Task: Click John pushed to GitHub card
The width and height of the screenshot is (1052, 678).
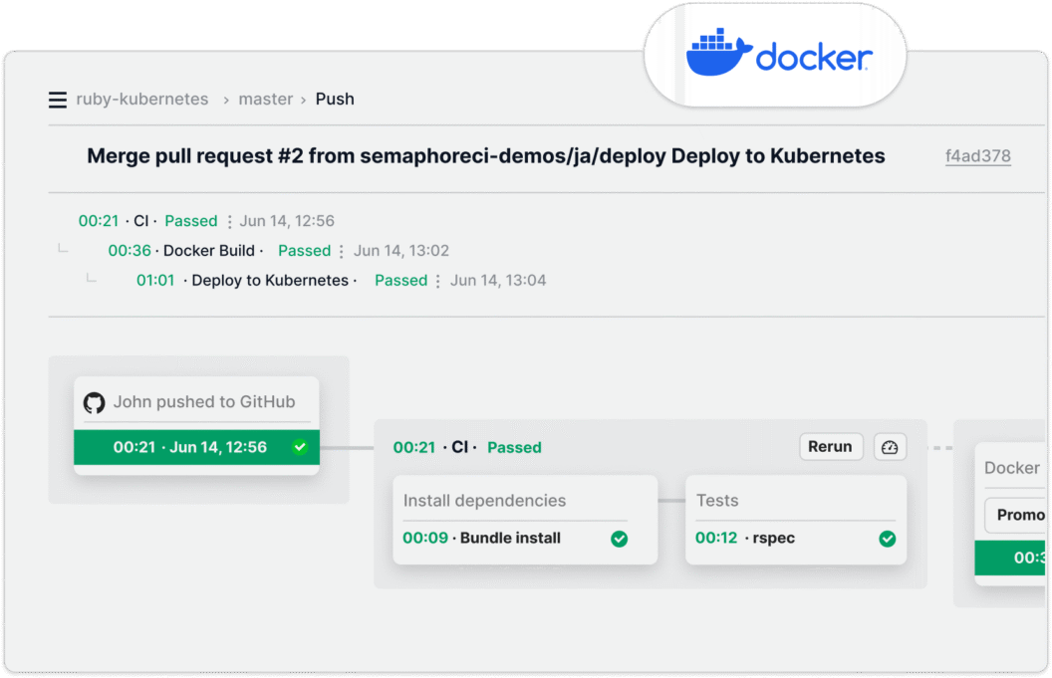Action: click(196, 425)
